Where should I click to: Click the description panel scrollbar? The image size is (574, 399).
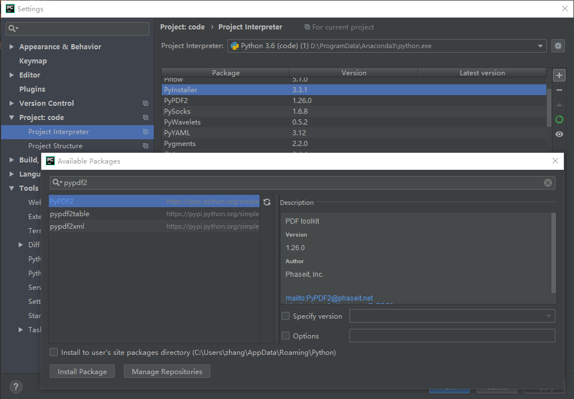click(554, 253)
